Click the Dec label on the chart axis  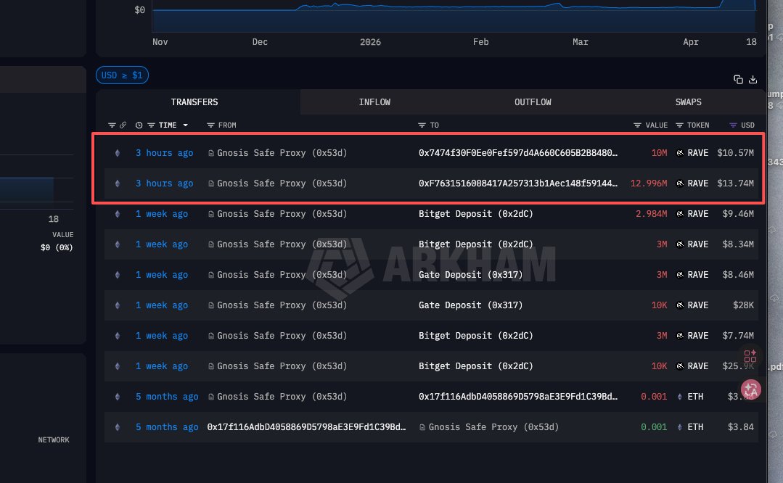[x=260, y=42]
